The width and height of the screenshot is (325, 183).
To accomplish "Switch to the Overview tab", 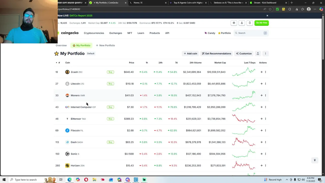I will 61,45.
